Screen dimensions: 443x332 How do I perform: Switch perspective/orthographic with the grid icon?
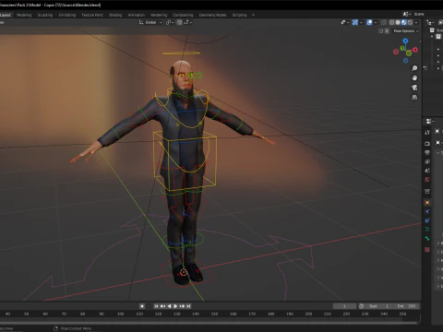click(x=414, y=97)
